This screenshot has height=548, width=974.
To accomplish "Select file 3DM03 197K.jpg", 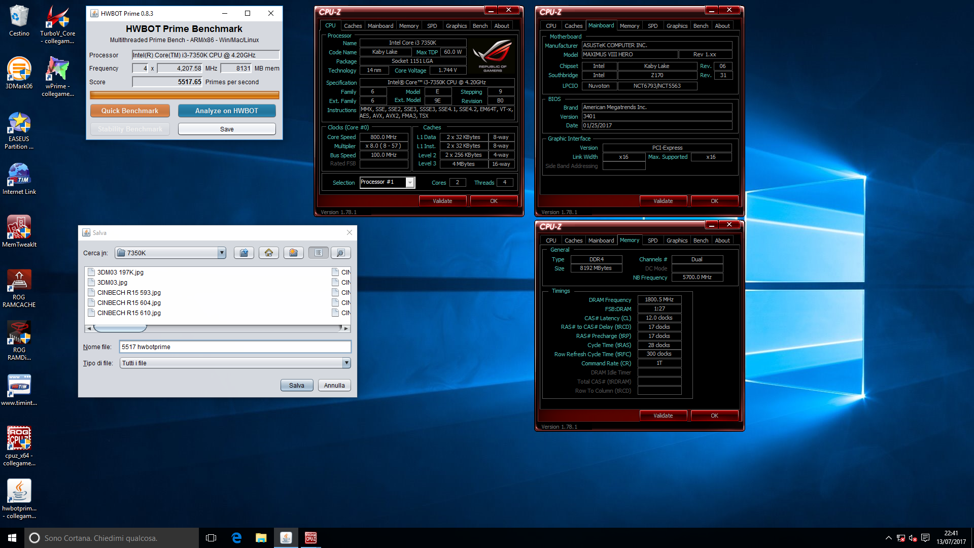I will point(120,272).
